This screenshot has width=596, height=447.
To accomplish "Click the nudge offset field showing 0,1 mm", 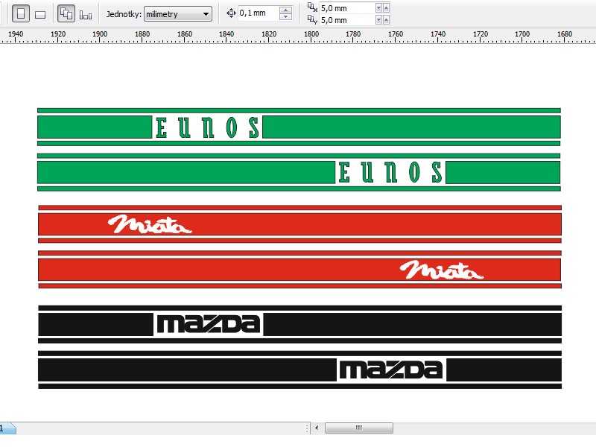I will [x=258, y=13].
